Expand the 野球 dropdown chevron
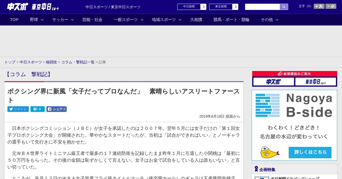Screen dimensions: 342x179 42,20
